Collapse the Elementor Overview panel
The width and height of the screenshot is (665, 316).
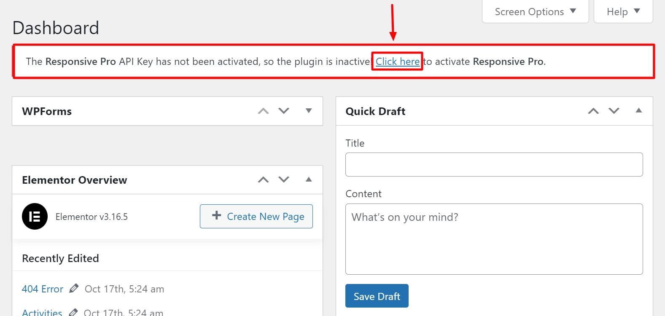pyautogui.click(x=309, y=179)
